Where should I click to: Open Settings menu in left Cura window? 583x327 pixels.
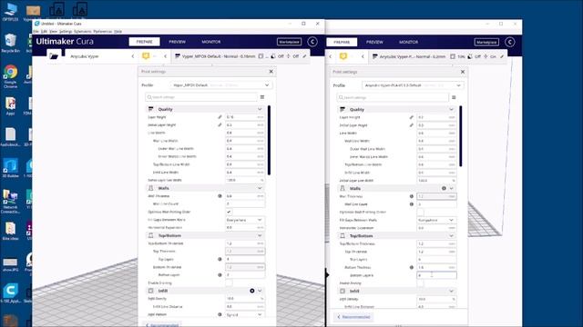pyautogui.click(x=66, y=32)
